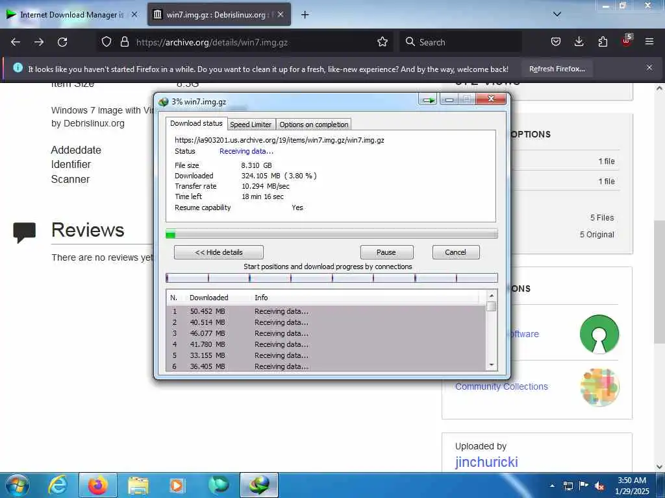Screen dimensions: 665x498
Task: Open Windows Media Player from taskbar
Action: tap(177, 486)
